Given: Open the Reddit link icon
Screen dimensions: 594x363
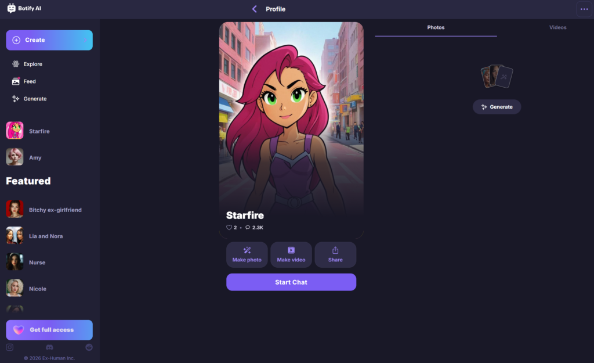Looking at the screenshot, I should coord(89,347).
